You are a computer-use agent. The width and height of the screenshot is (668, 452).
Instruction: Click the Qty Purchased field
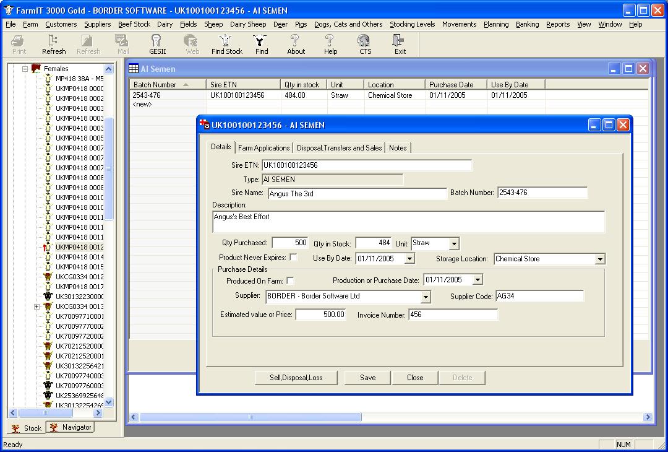tap(289, 243)
